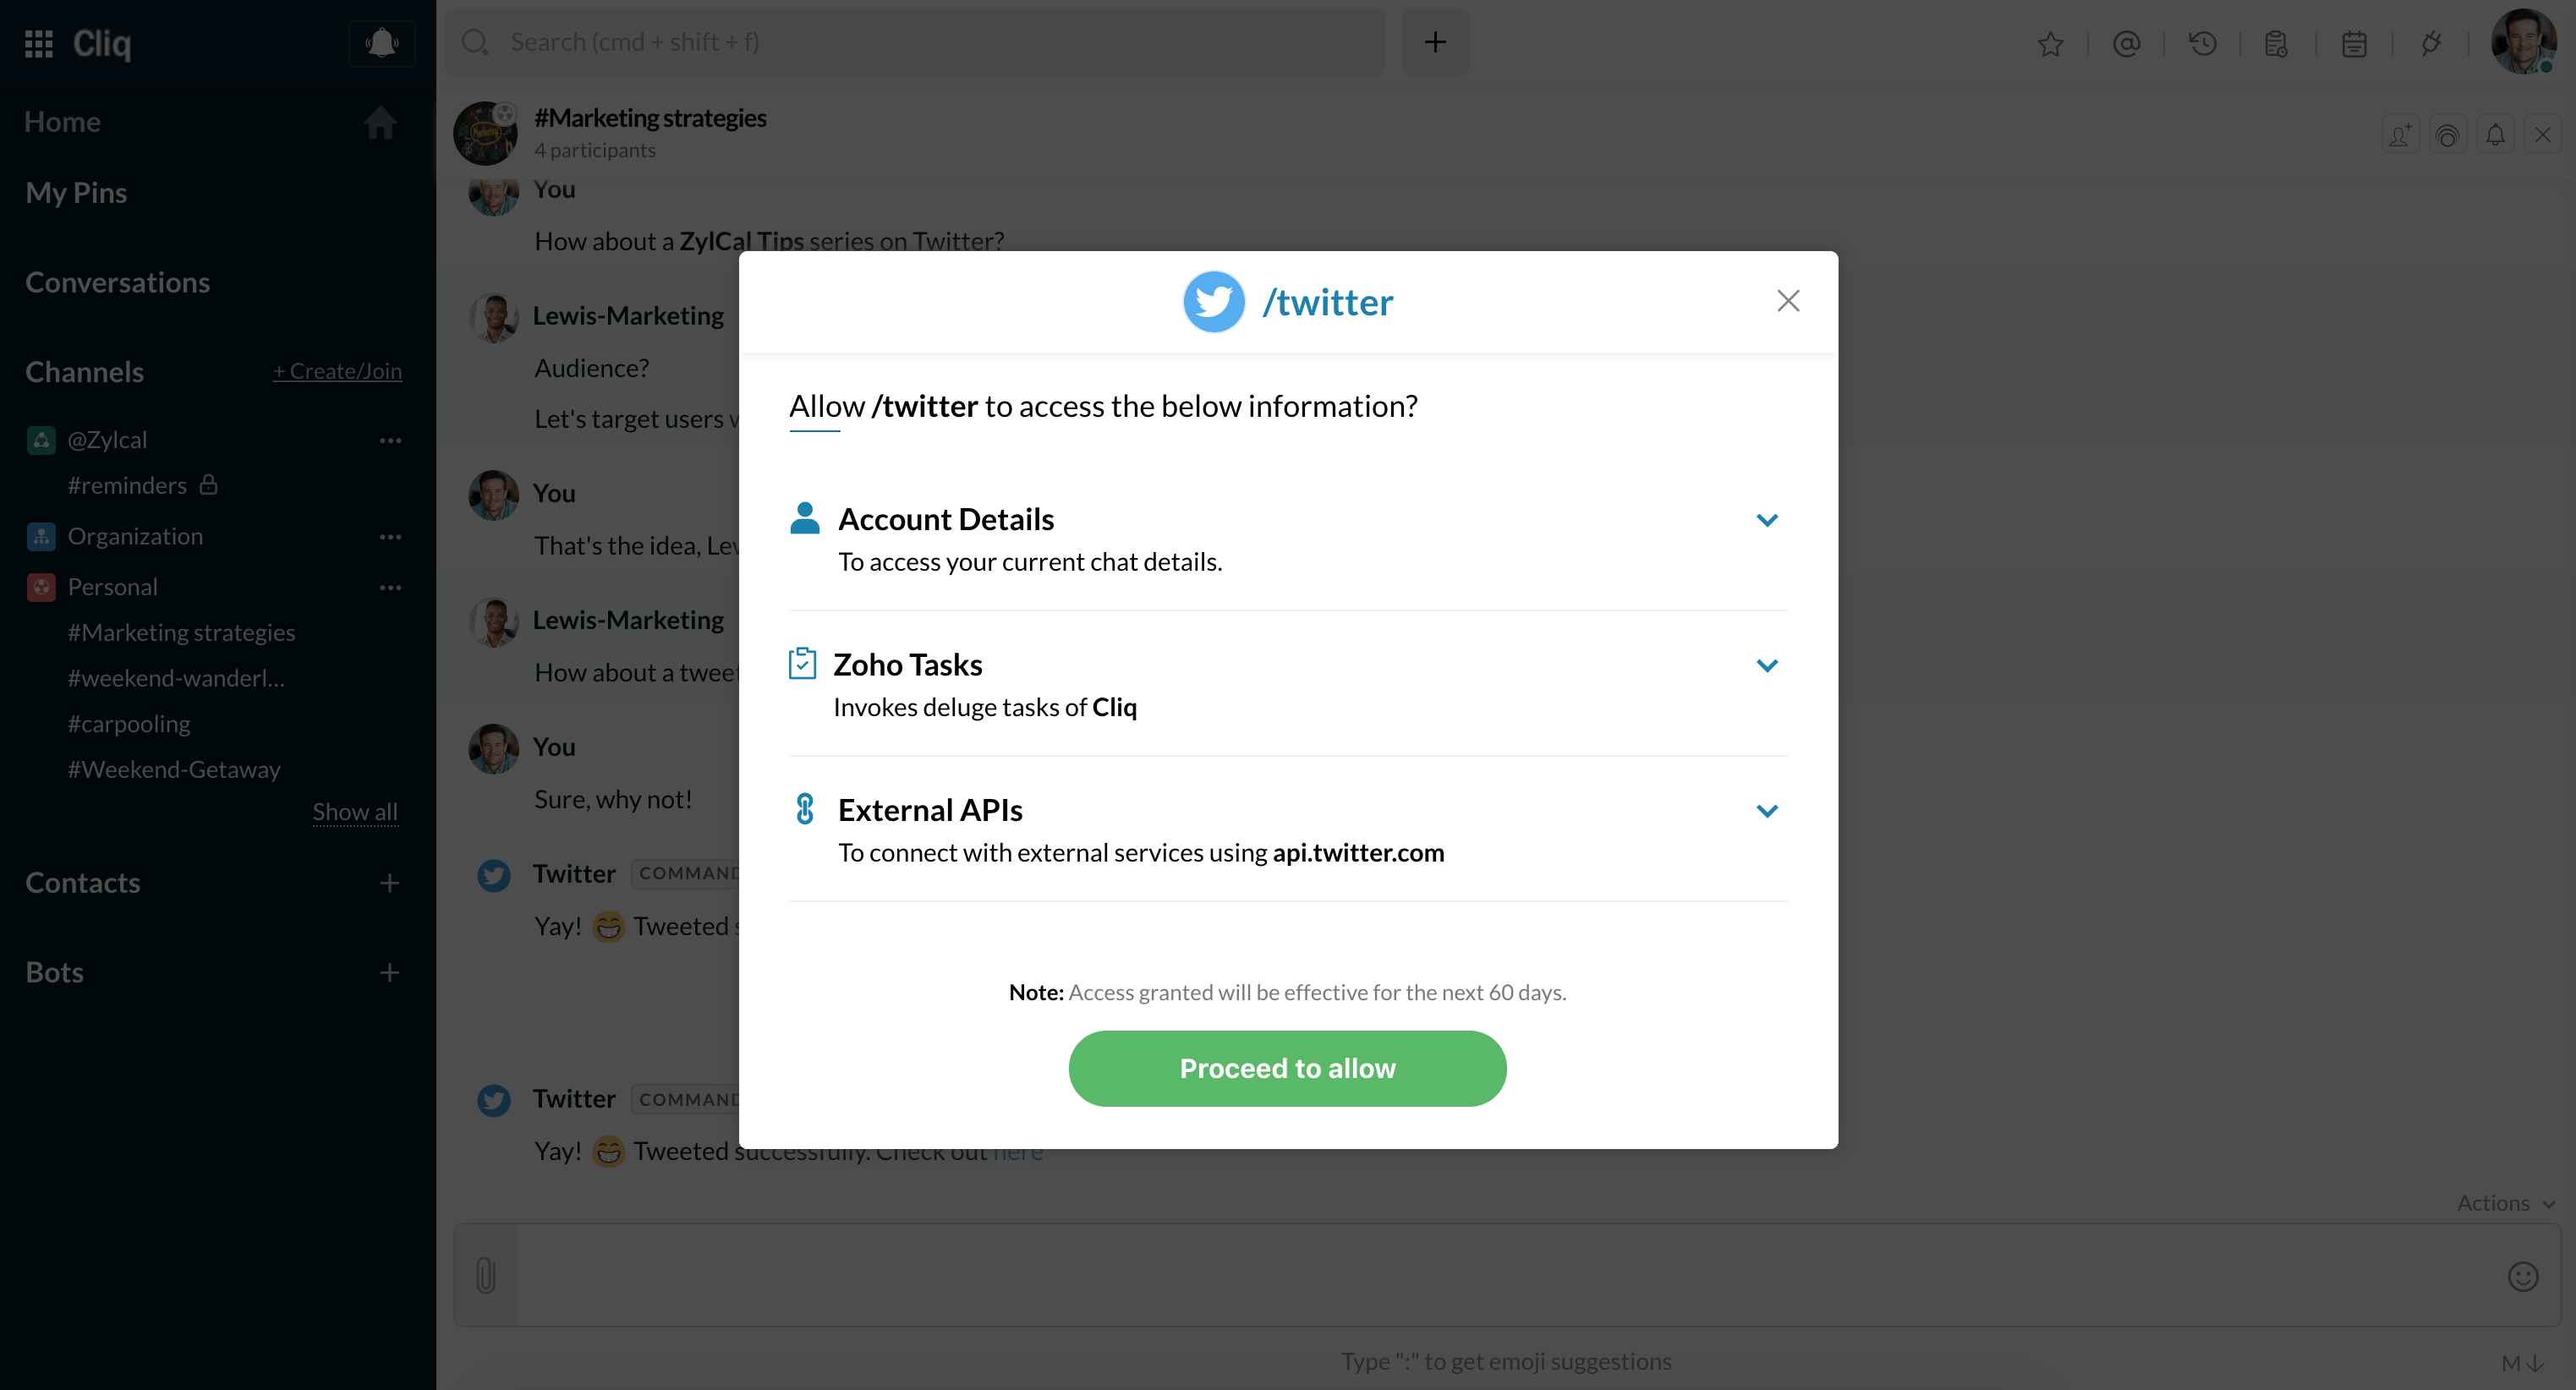
Task: Expand Account Details permission section
Action: pos(1767,520)
